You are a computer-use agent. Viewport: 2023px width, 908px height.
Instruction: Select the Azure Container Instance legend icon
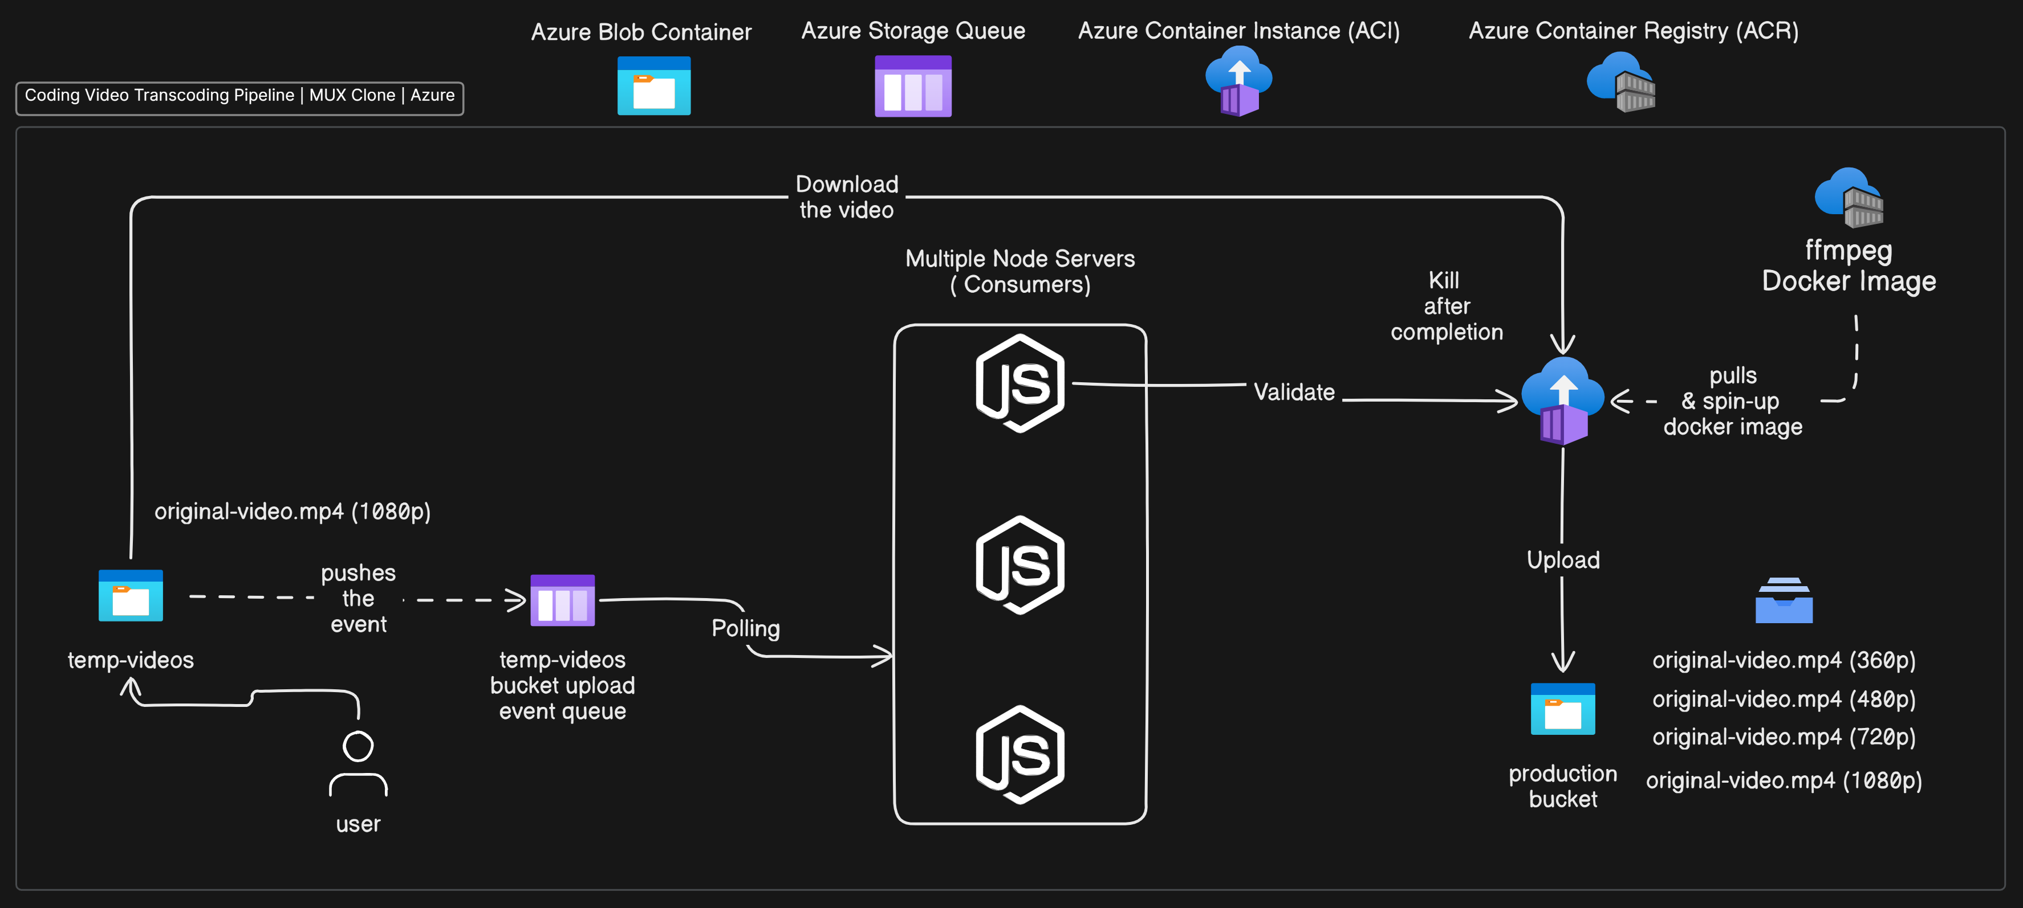click(1238, 81)
